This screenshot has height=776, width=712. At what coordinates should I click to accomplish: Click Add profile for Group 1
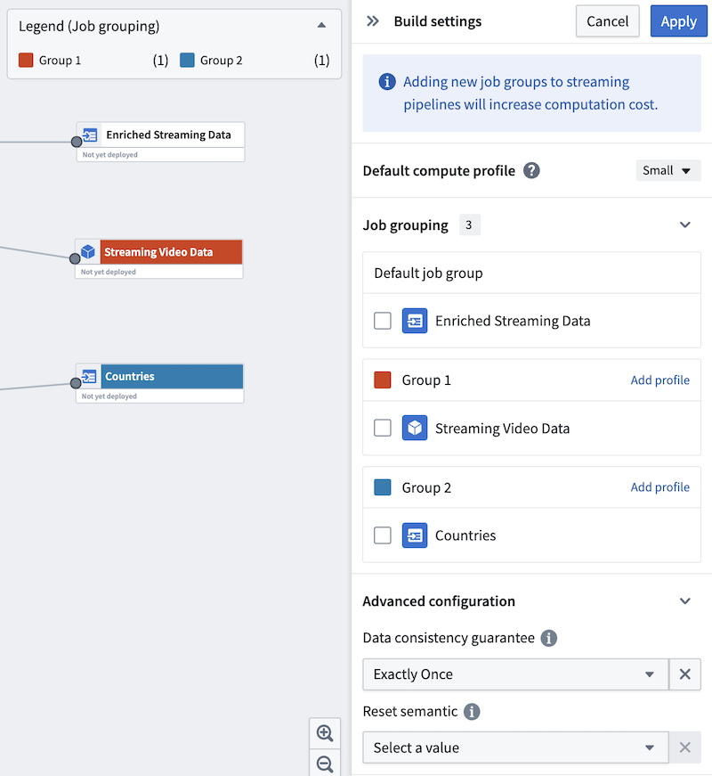660,380
